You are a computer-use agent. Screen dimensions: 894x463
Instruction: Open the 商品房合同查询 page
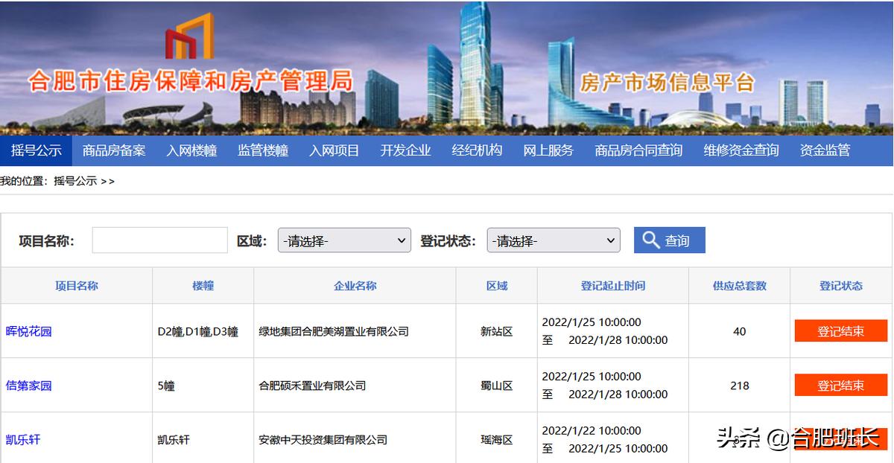pyautogui.click(x=637, y=150)
